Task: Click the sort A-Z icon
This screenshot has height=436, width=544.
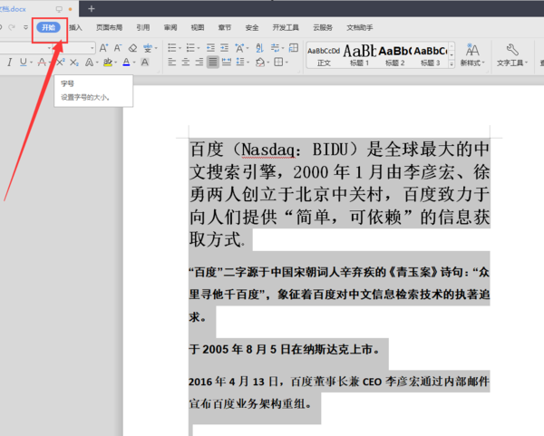Action: [259, 47]
